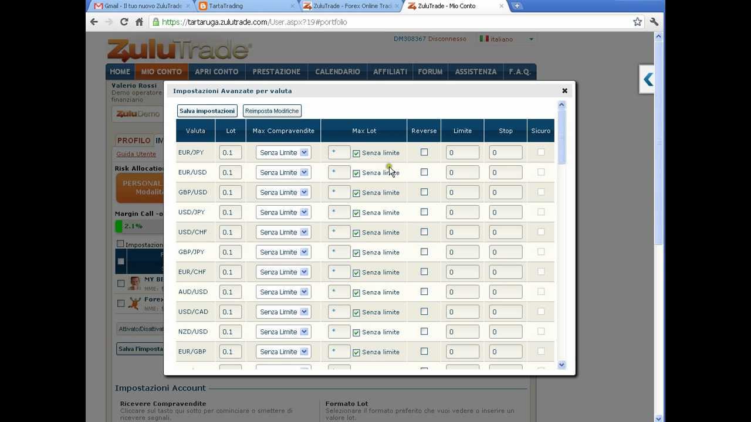Open AFFILIATI menu item
Image resolution: width=751 pixels, height=422 pixels.
click(390, 72)
